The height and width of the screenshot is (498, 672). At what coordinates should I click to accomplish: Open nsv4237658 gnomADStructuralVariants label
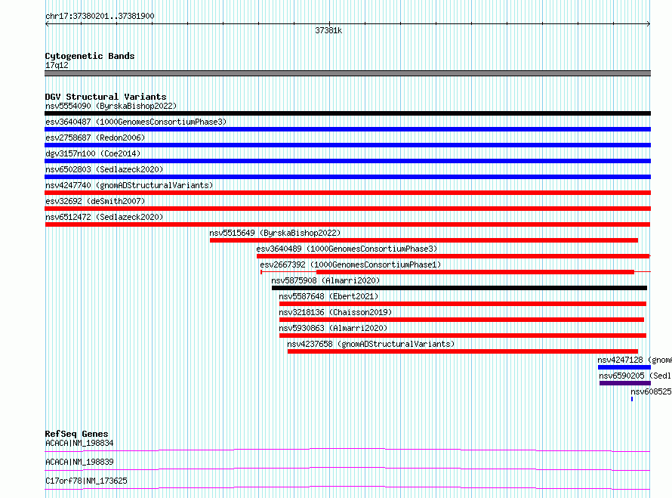click(x=371, y=344)
